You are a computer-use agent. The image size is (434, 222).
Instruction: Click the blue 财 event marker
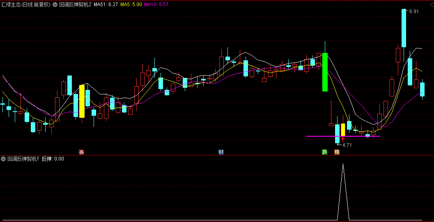click(221, 152)
